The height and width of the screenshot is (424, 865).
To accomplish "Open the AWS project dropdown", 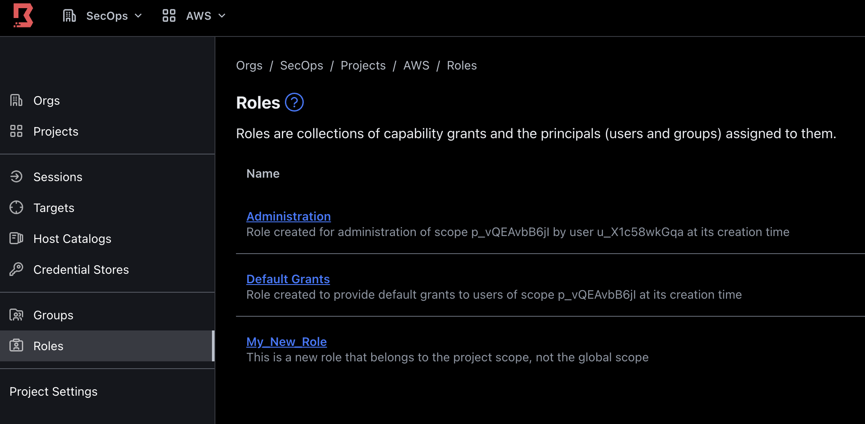I will coord(199,16).
